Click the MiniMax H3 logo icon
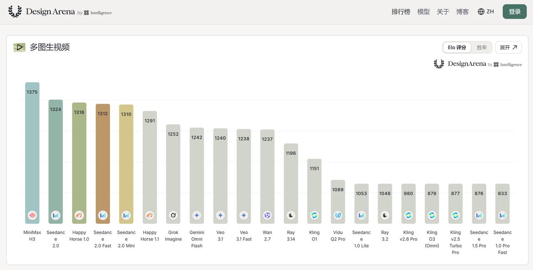Image resolution: width=533 pixels, height=270 pixels. pyautogui.click(x=32, y=215)
